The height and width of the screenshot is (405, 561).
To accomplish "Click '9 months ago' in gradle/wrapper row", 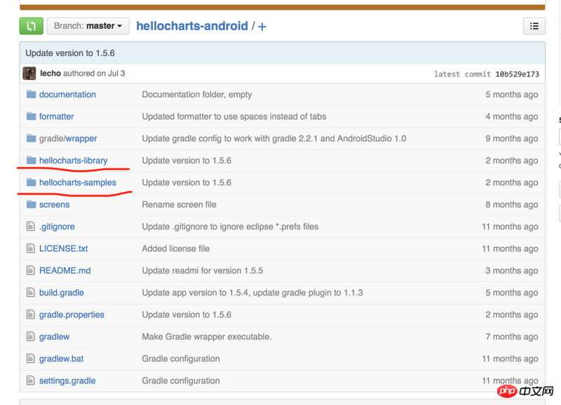I will click(x=512, y=138).
